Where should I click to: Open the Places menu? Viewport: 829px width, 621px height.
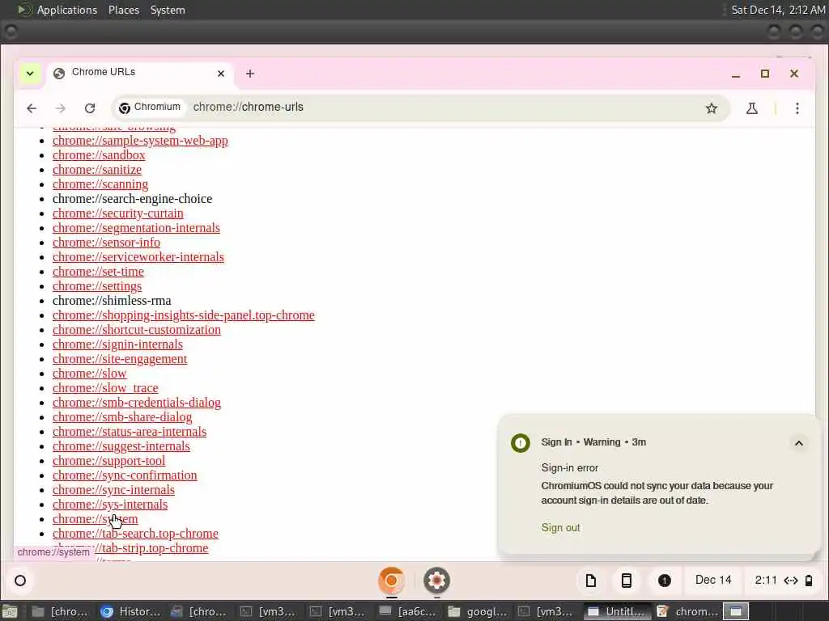[x=124, y=10]
